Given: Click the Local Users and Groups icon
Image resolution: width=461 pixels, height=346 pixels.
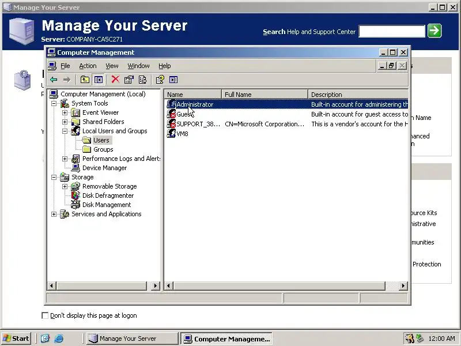Looking at the screenshot, I should pyautogui.click(x=75, y=131).
